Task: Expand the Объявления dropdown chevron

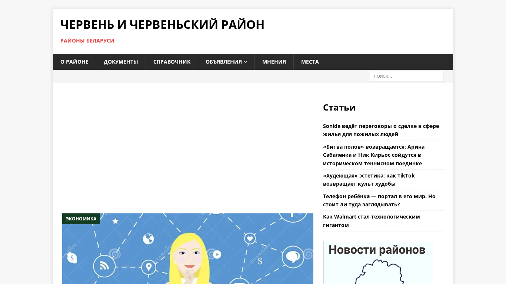Action: [246, 62]
